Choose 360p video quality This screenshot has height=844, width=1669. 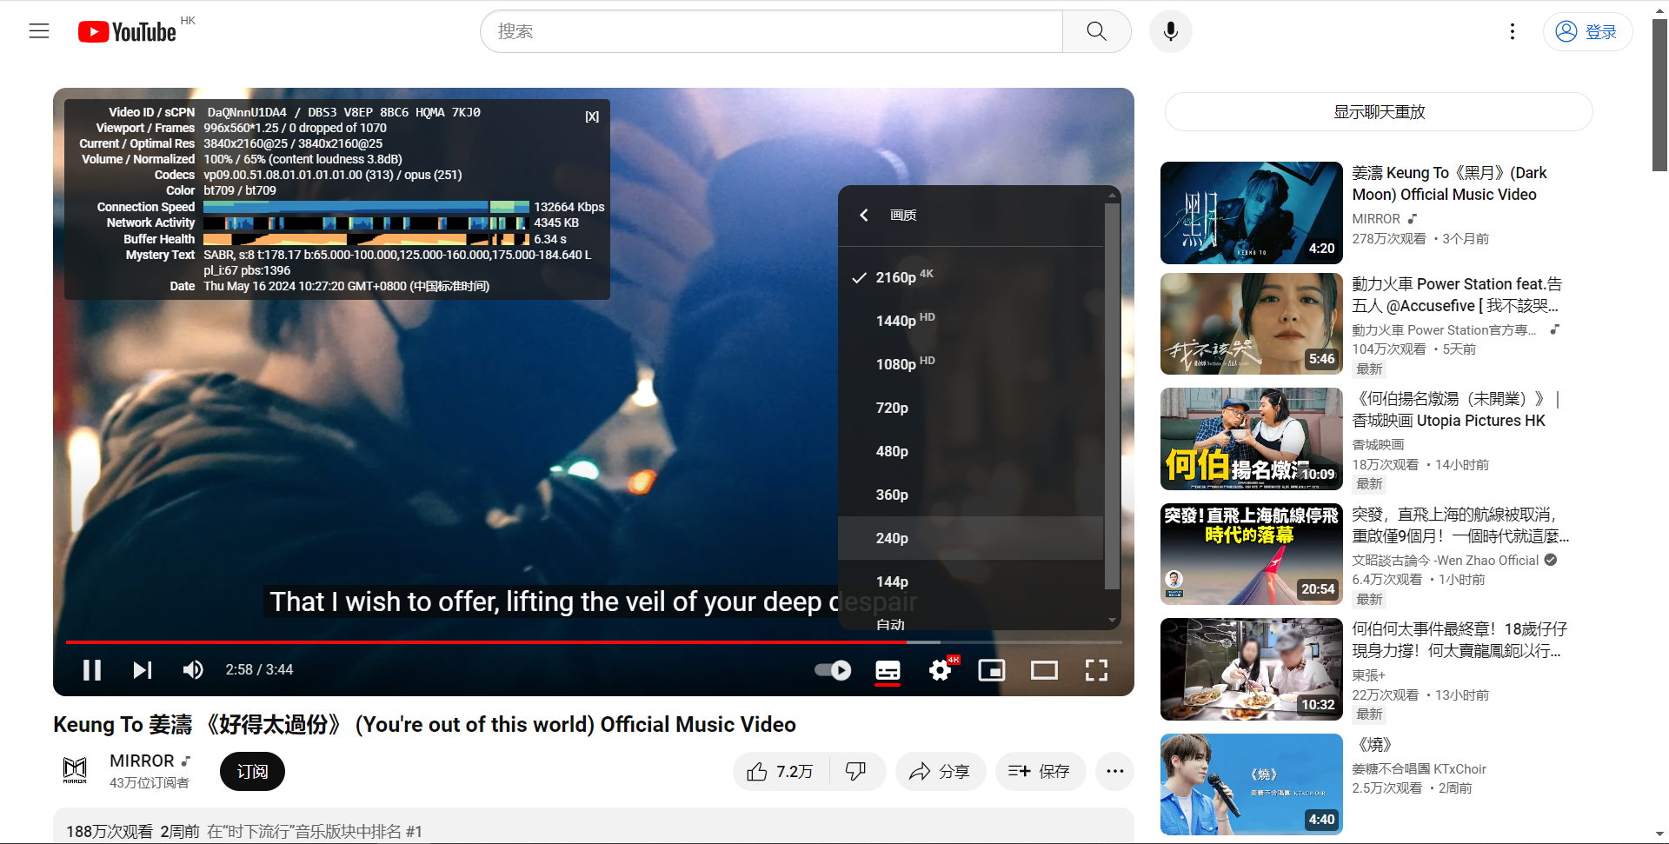tap(970, 495)
